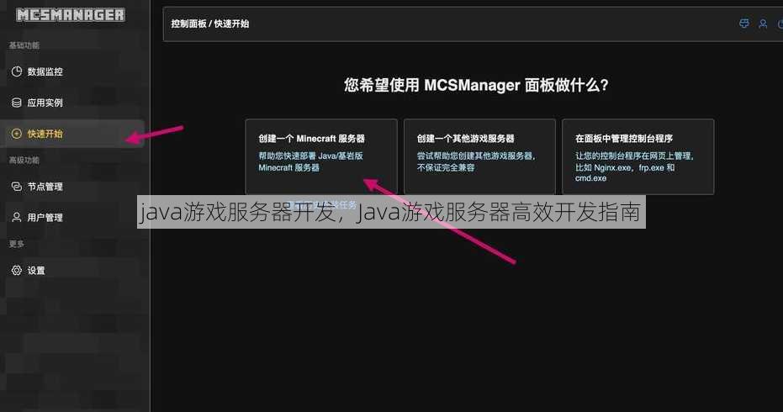The height and width of the screenshot is (412, 783).
Task: Click the 您希望使用 MCSManager 面板做什么? heading
Action: tap(476, 85)
